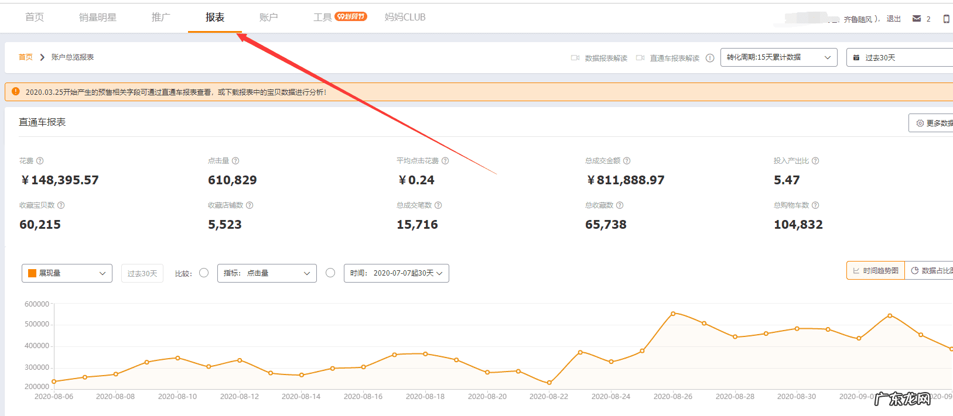
Task: Open the 妈妈CLUB navigation tab
Action: (405, 17)
